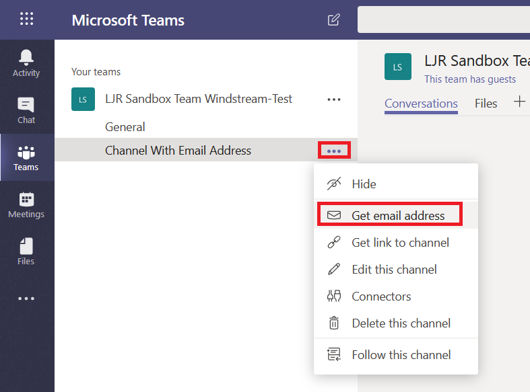Open more apps ellipsis in sidebar
The width and height of the screenshot is (530, 392).
26,299
